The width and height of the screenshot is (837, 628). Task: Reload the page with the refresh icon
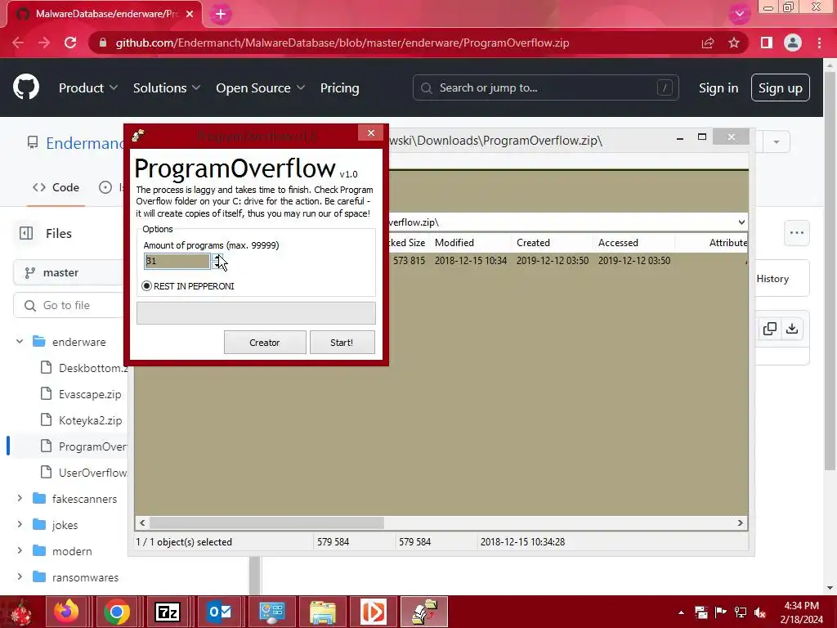[70, 43]
